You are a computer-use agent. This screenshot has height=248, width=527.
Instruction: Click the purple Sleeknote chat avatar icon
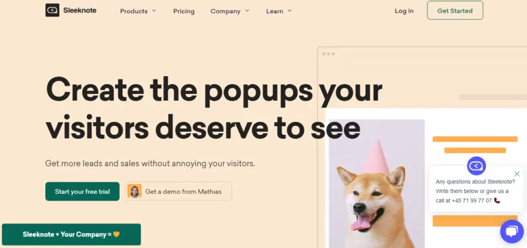click(476, 166)
